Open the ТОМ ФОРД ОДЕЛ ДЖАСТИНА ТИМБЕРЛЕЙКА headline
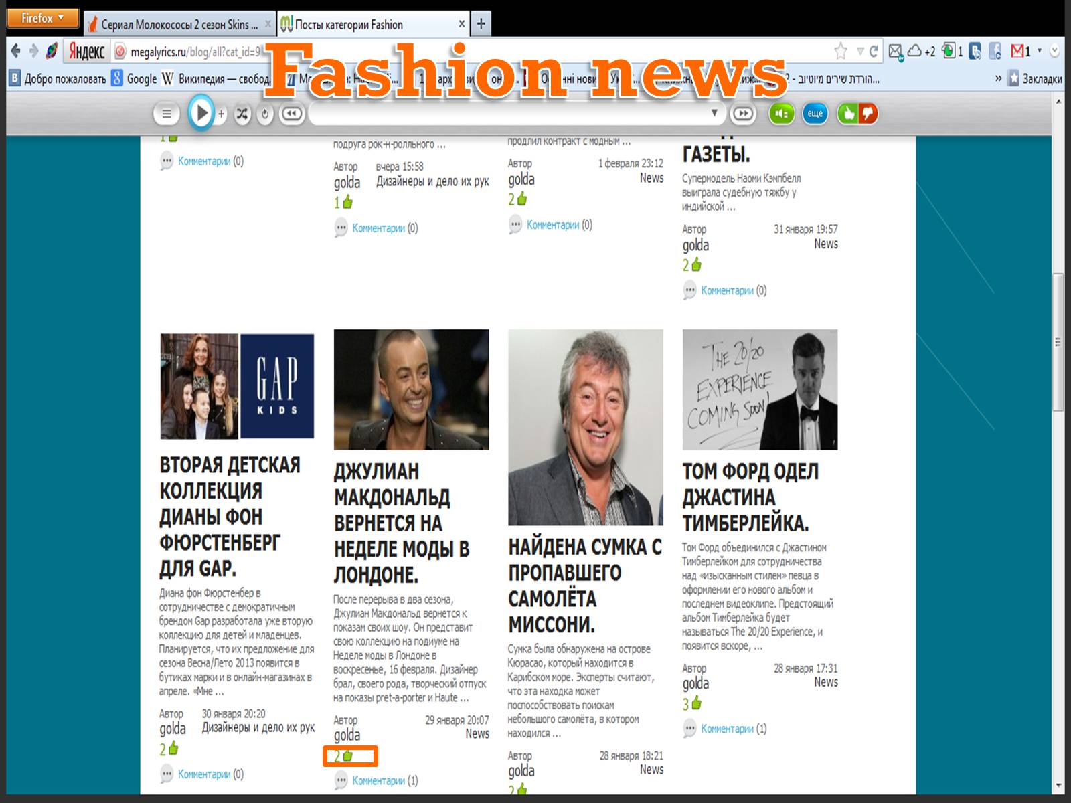 [750, 497]
